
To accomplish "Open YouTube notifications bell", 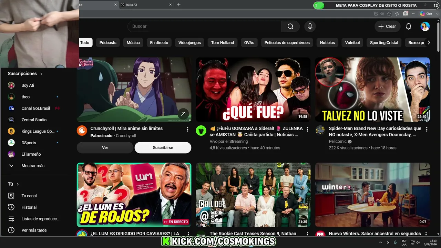I will [409, 27].
